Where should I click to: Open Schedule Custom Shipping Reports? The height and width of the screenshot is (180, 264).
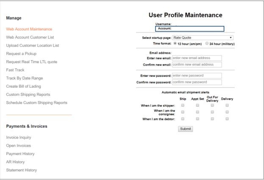click(x=37, y=103)
